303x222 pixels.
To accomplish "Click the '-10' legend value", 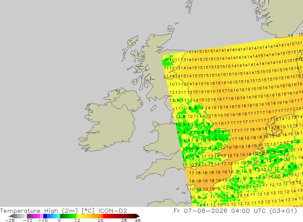I will pos(43,220).
